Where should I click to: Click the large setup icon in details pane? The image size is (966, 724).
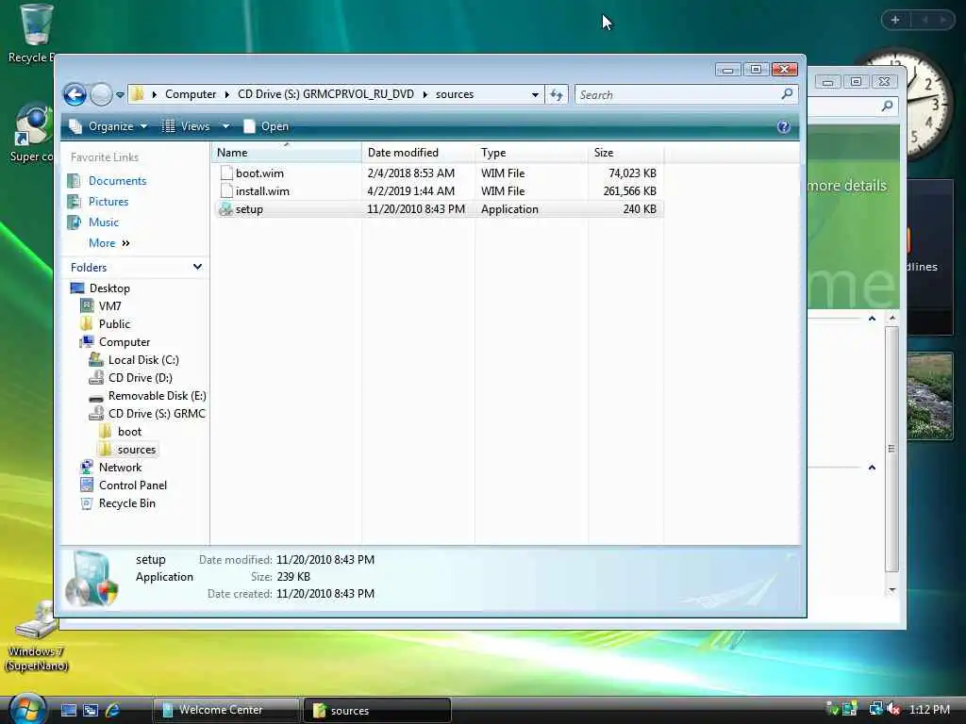[x=92, y=578]
